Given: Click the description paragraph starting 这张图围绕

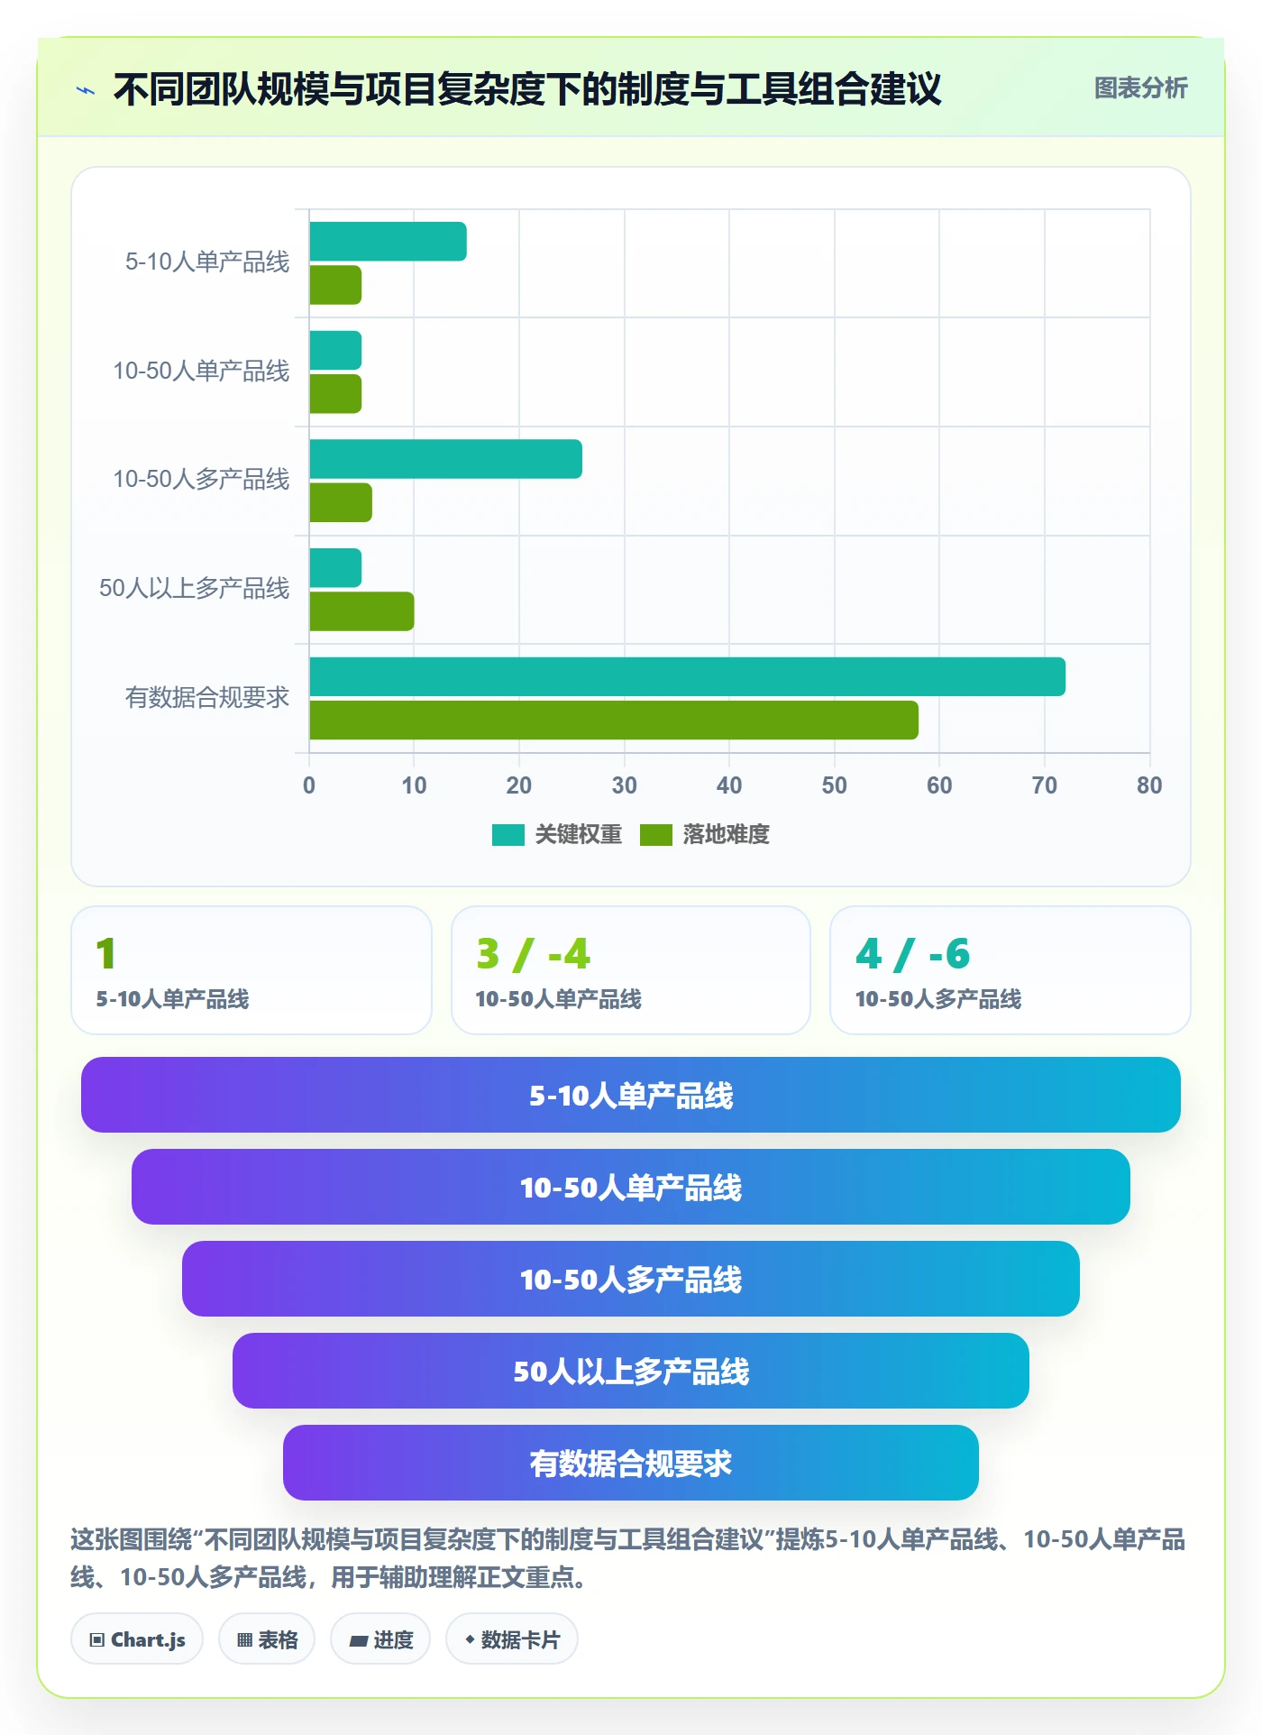Looking at the screenshot, I should [628, 1558].
